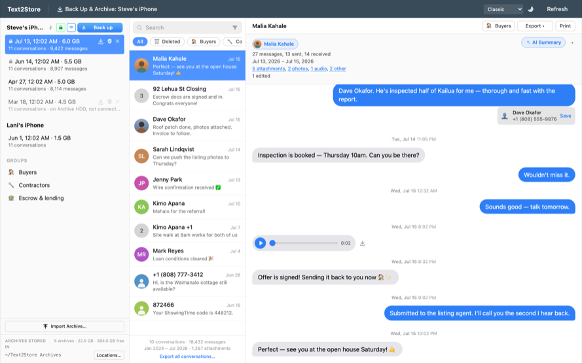This screenshot has height=363, width=582.
Task: Play the audio message
Action: click(260, 243)
